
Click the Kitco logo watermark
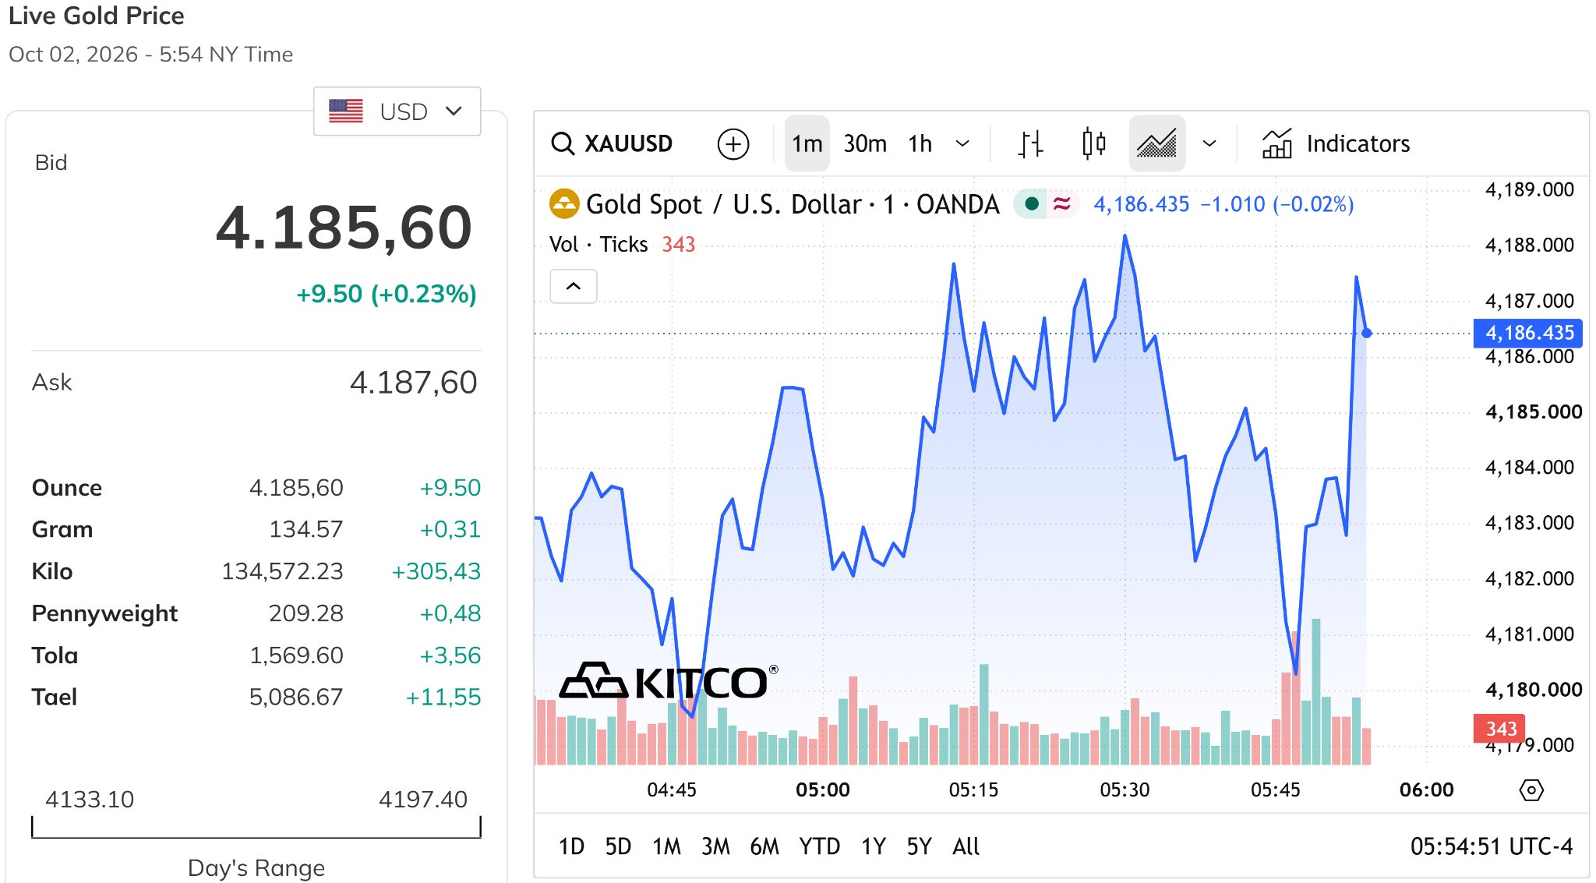point(669,681)
